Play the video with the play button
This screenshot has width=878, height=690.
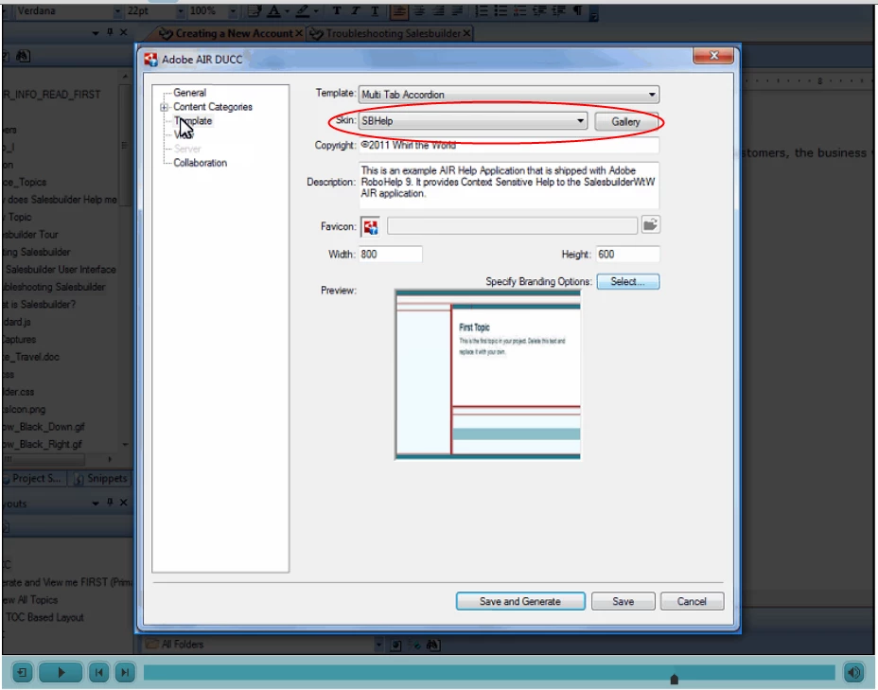click(x=61, y=672)
